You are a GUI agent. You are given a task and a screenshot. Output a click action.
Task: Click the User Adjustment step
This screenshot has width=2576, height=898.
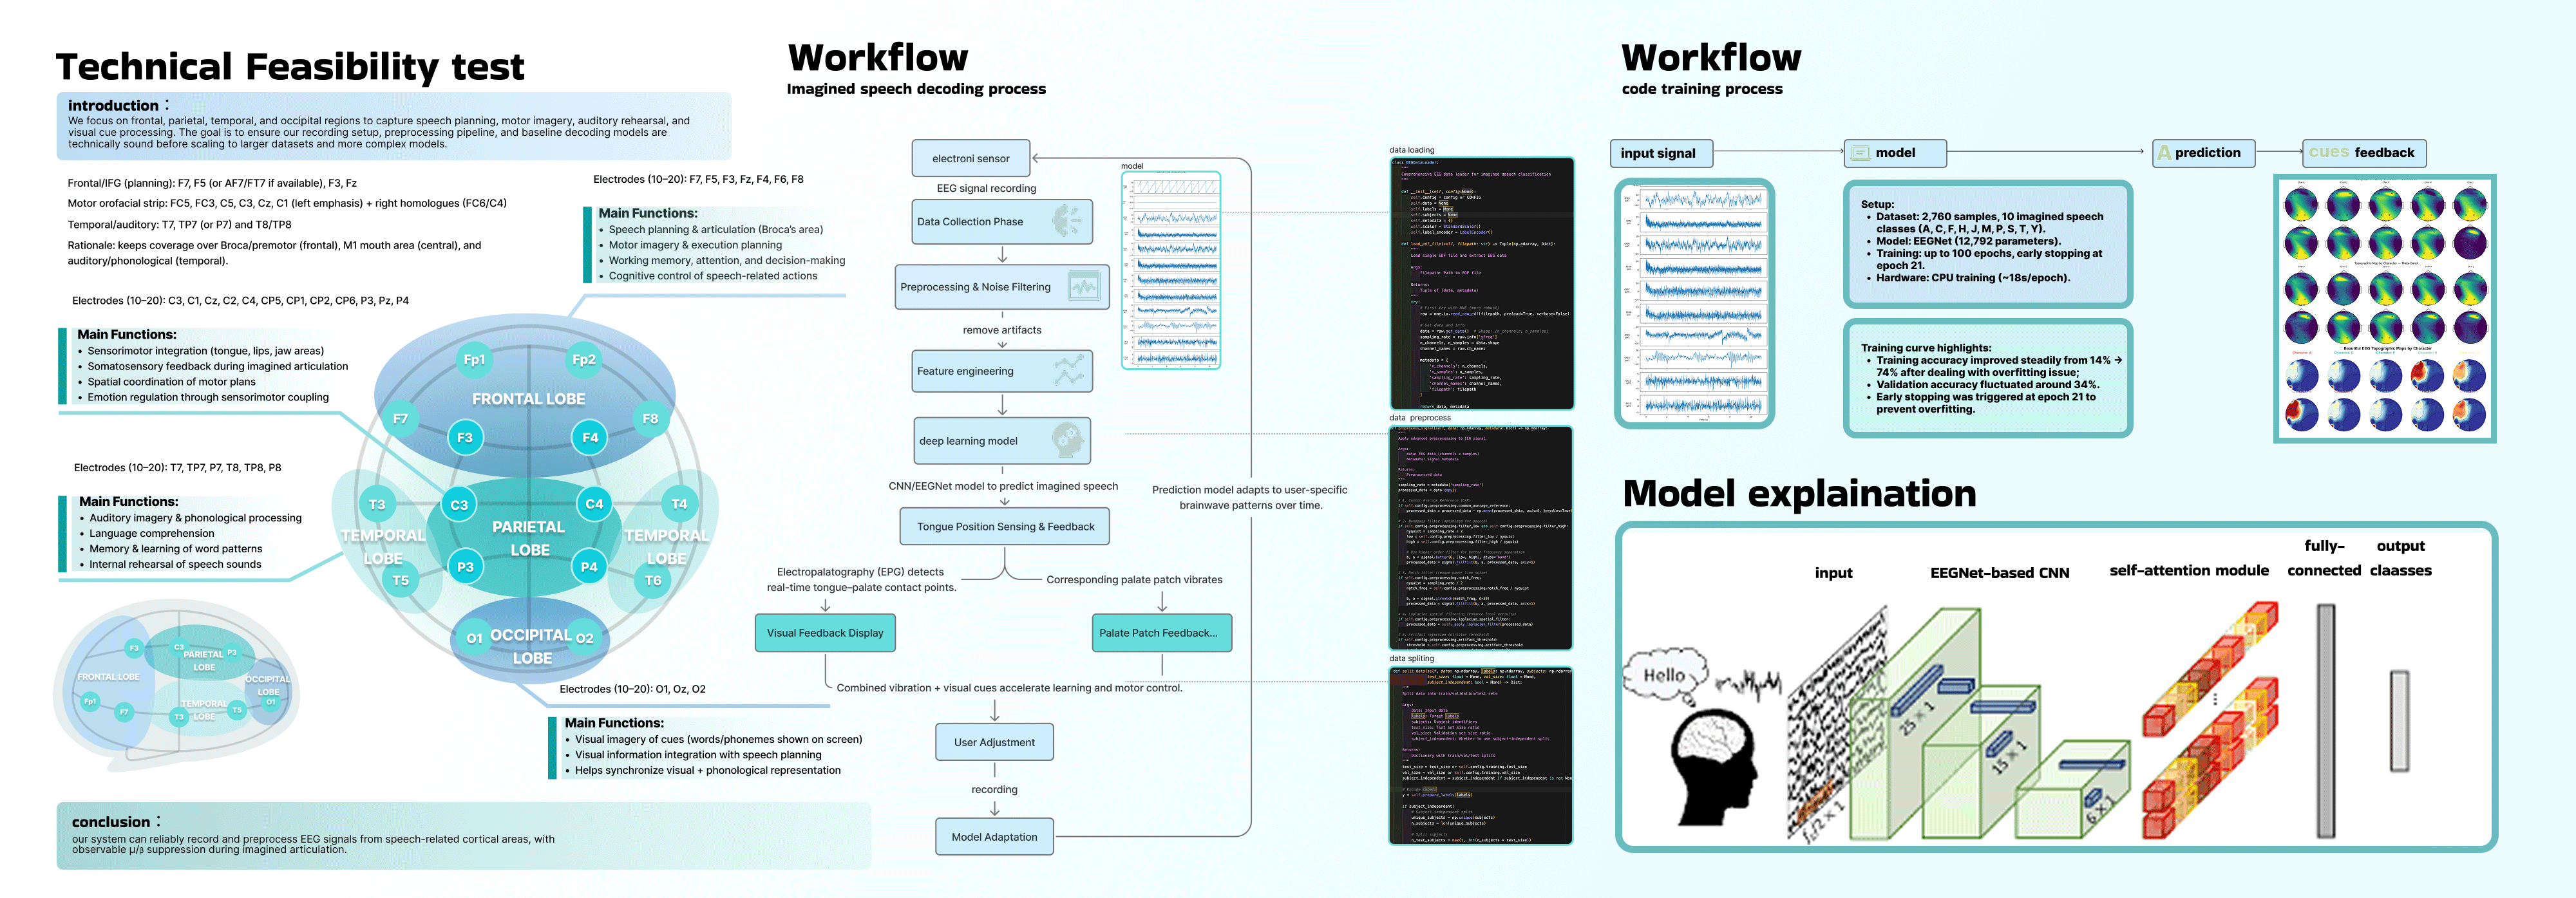(994, 742)
